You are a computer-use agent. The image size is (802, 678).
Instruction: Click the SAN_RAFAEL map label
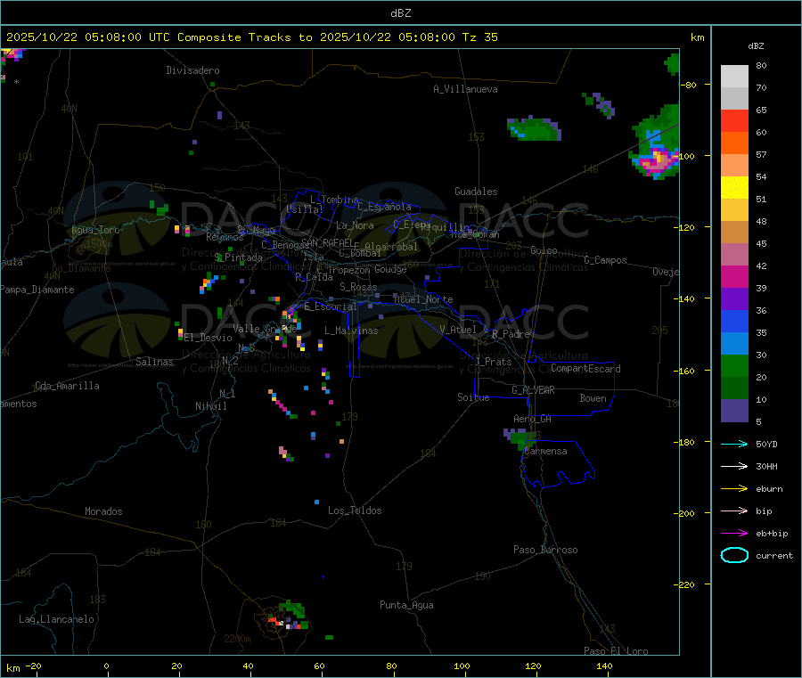pos(328,242)
